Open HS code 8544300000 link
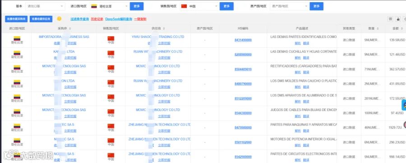 pos(243,113)
